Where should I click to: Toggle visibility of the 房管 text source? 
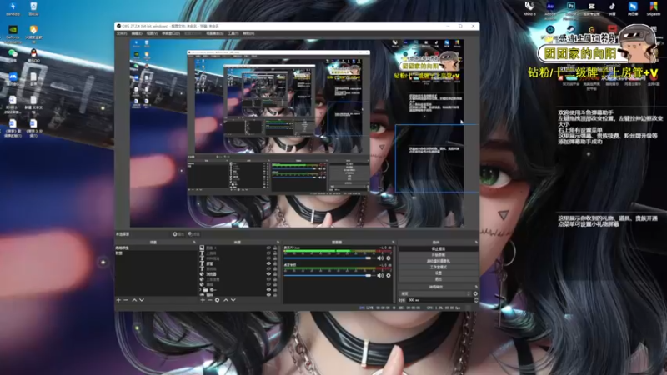268,263
